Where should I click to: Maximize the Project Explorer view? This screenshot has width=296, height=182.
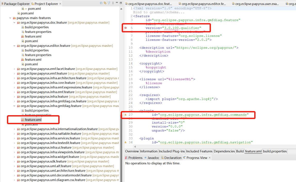(121, 3)
